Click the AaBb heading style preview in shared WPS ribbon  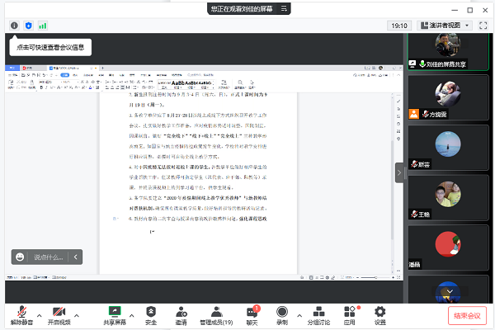(179, 83)
